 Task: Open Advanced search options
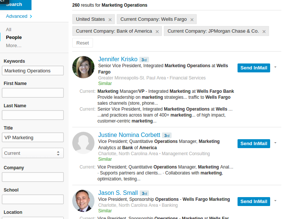point(19,16)
